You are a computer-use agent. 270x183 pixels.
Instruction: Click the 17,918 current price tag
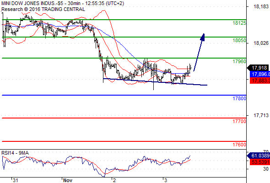pyautogui.click(x=258, y=68)
